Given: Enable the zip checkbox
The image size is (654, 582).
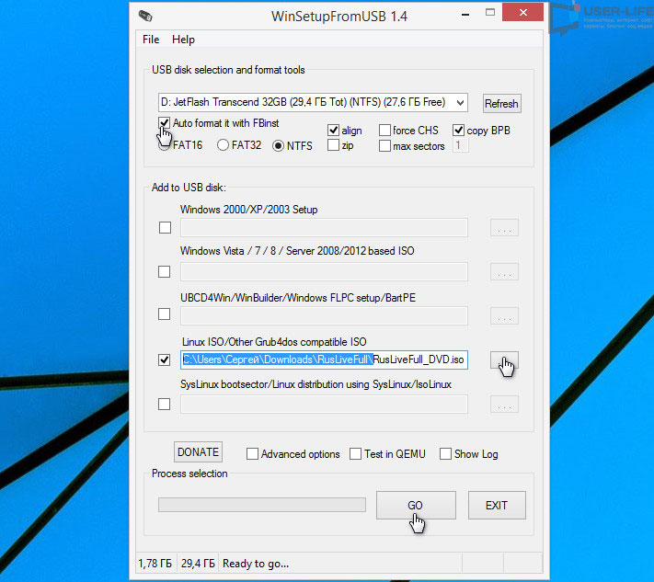Looking at the screenshot, I should 333,145.
